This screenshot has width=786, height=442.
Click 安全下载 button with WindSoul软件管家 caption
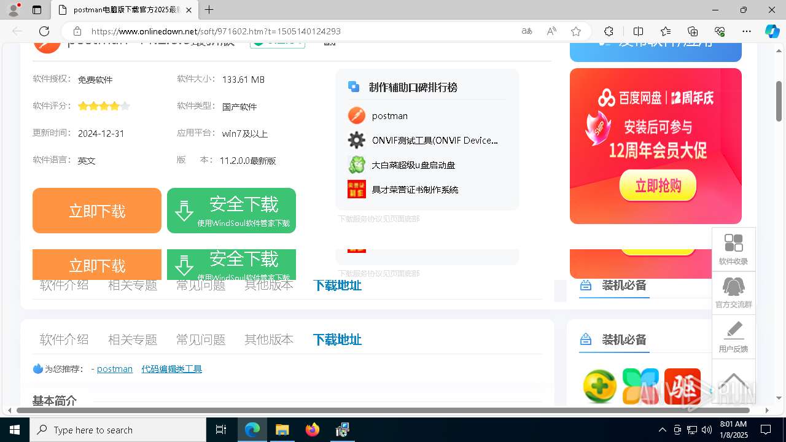click(x=232, y=211)
